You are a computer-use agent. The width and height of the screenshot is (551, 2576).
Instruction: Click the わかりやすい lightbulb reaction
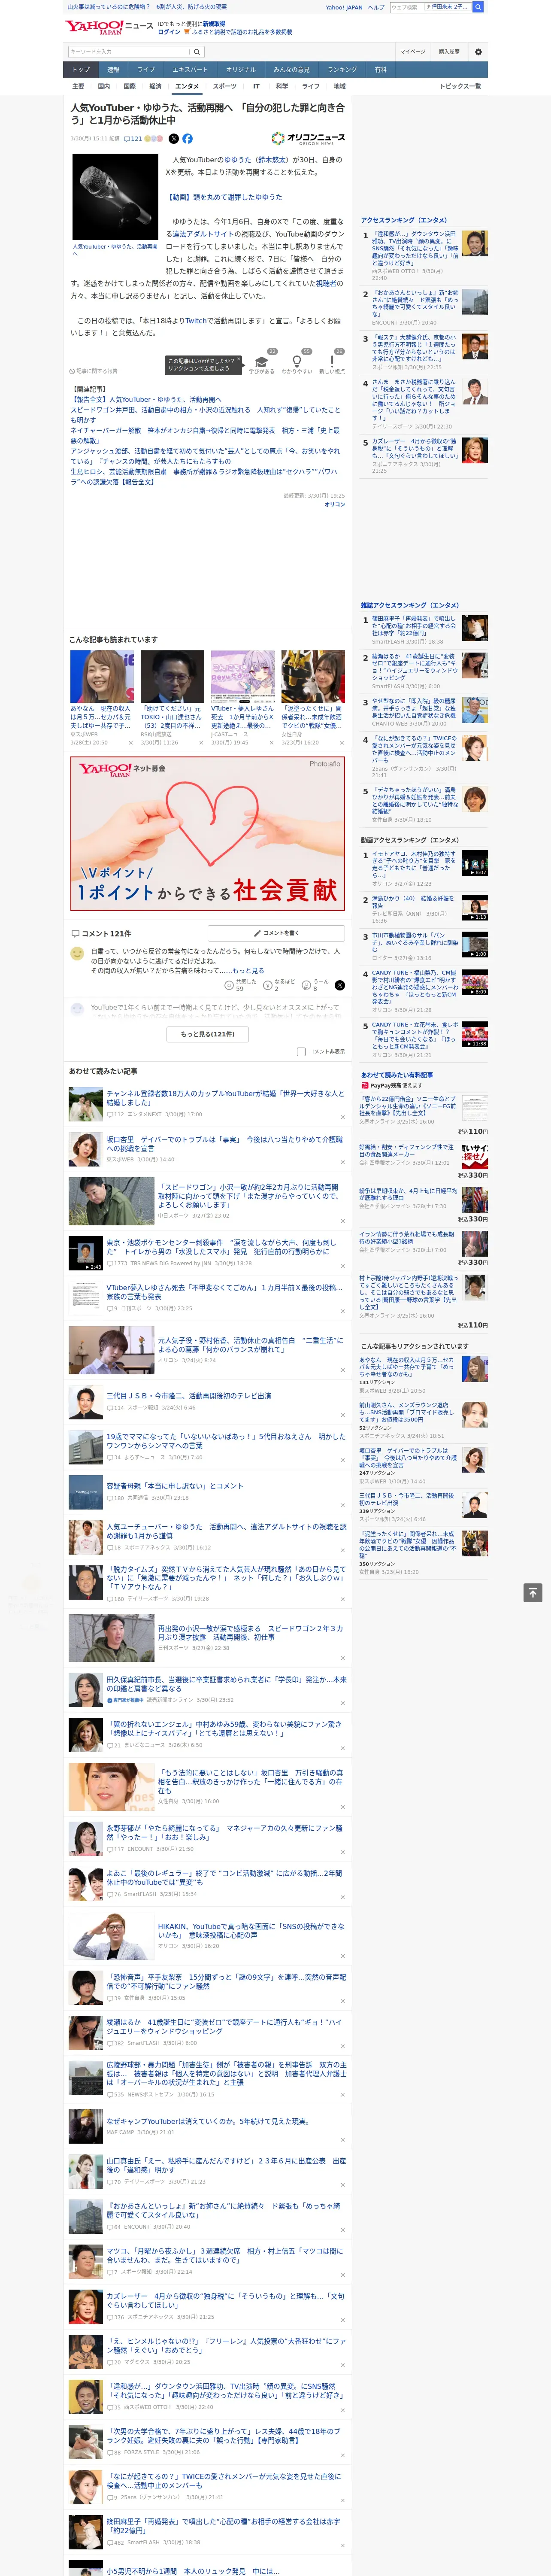click(x=296, y=364)
